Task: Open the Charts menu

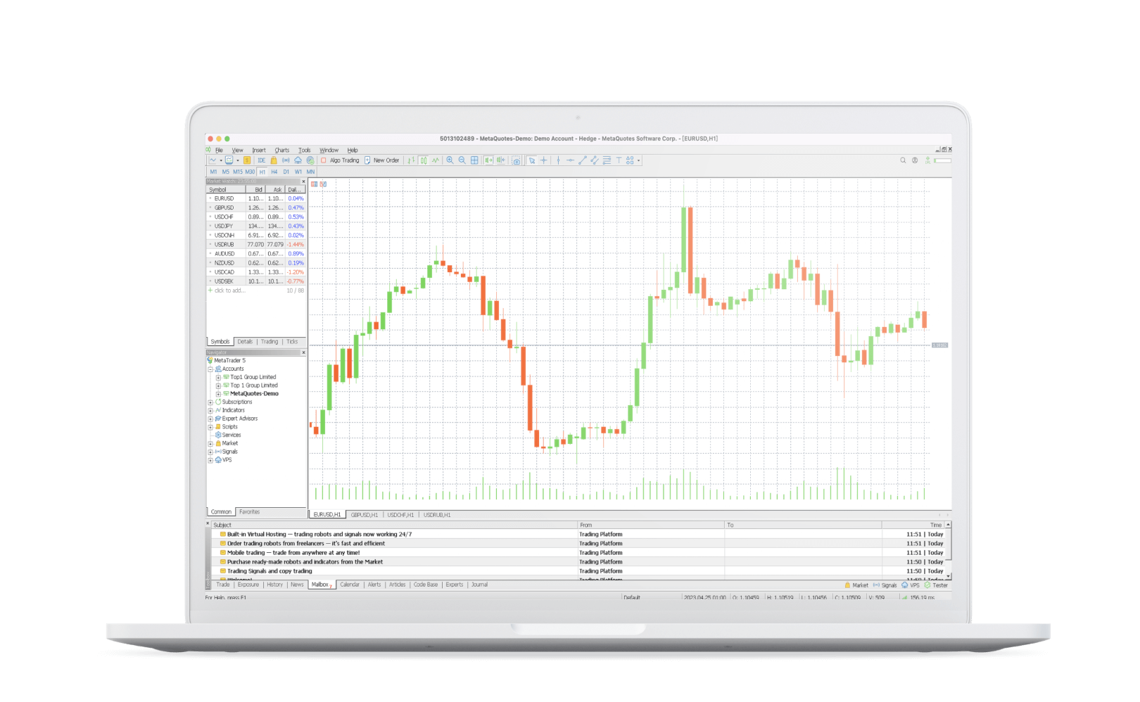Action: click(x=281, y=149)
